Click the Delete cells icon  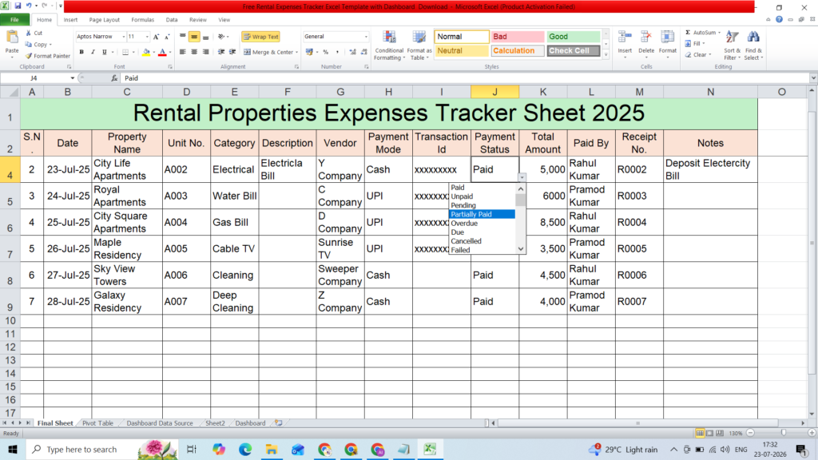645,38
